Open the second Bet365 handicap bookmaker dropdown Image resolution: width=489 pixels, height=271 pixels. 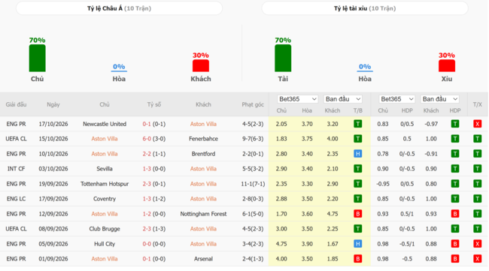tap(397, 99)
